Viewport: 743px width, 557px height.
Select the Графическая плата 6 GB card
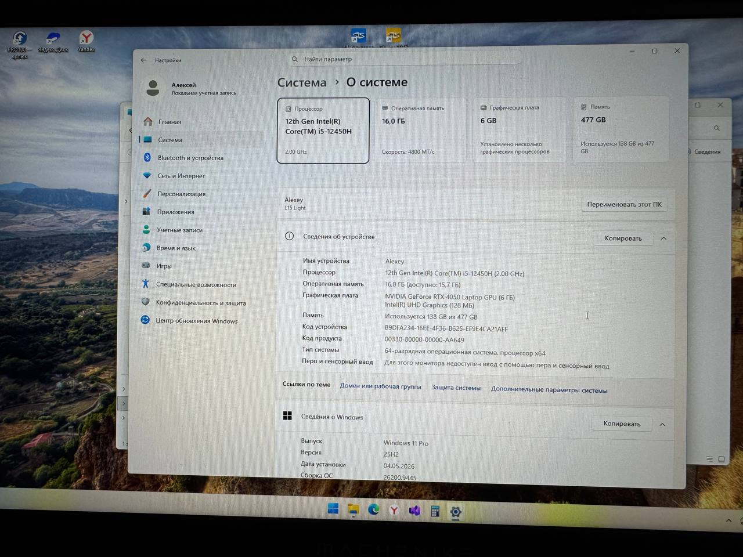520,129
